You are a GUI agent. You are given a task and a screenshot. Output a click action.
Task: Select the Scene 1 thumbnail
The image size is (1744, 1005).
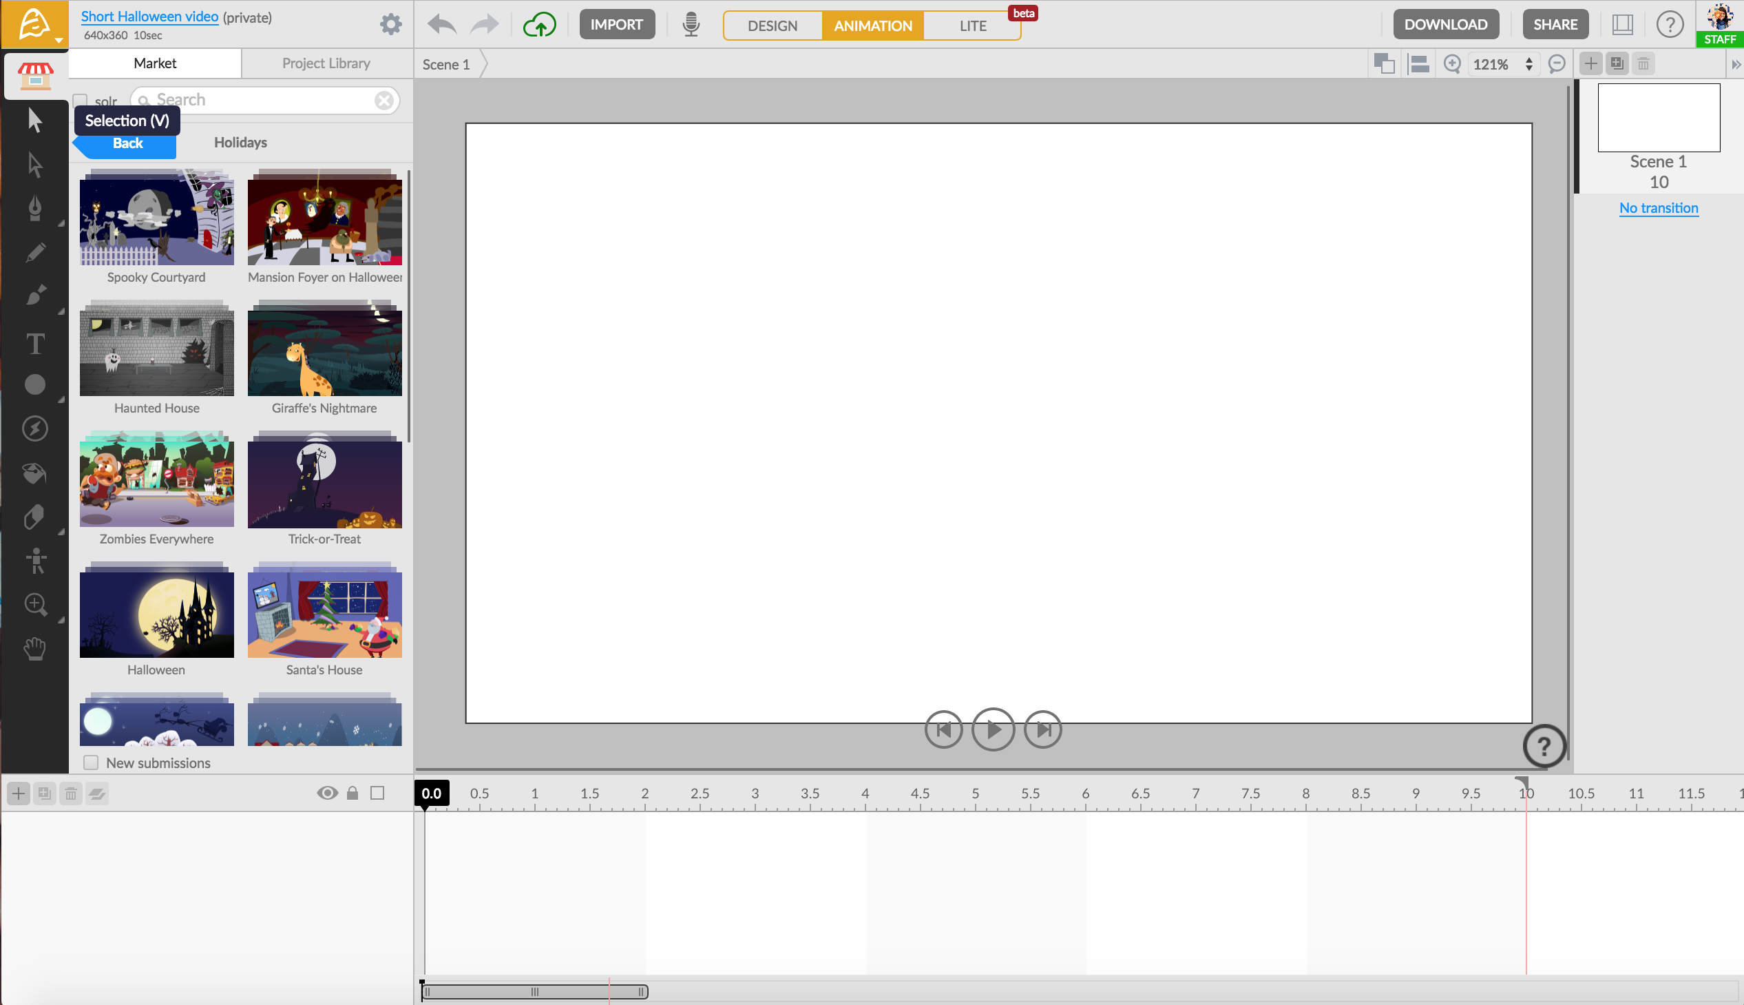pyautogui.click(x=1659, y=117)
